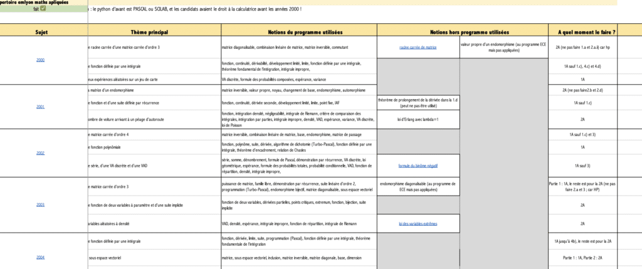Open the 2001 subject link
The width and height of the screenshot is (642, 269).
pos(41,107)
